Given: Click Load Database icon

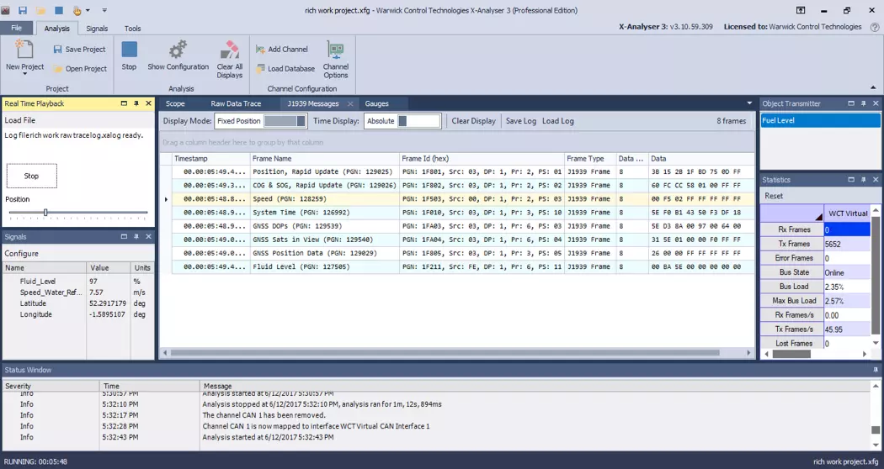Looking at the screenshot, I should point(261,69).
